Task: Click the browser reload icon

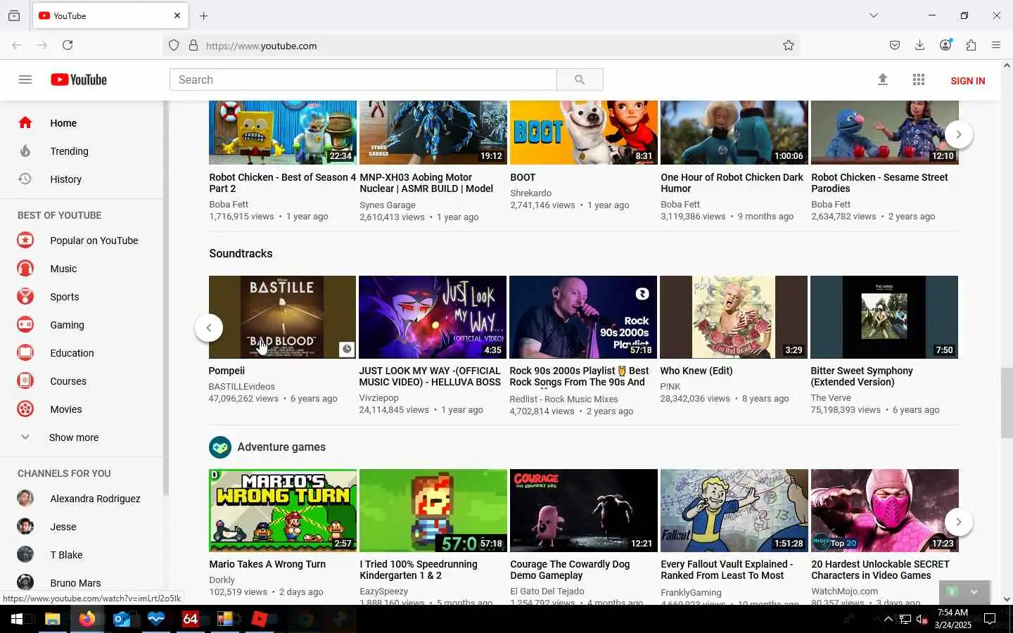Action: [68, 45]
